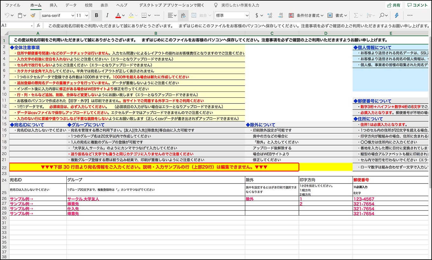Click the cell borders icon
The width and height of the screenshot is (432, 260).
pos(144,15)
